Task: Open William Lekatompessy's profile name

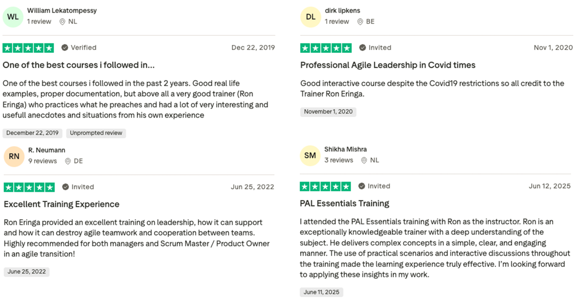Action: 62,10
